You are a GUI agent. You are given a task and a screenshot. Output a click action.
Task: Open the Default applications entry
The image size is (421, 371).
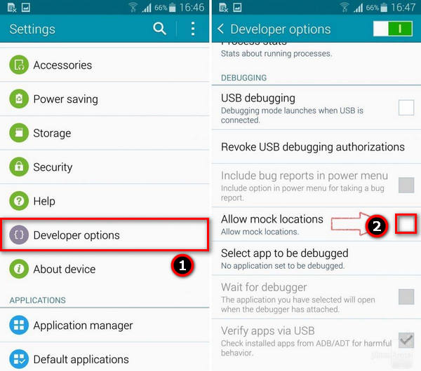click(x=105, y=359)
